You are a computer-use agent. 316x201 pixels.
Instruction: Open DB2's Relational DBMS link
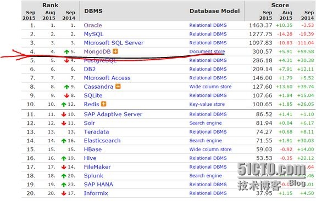tap(208, 69)
